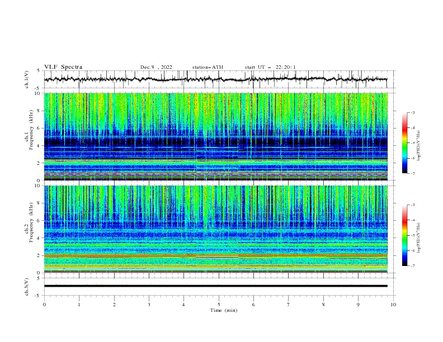Click the "-4" tick on ch.2 colorbar
The height and width of the screenshot is (342, 443).
click(412, 220)
